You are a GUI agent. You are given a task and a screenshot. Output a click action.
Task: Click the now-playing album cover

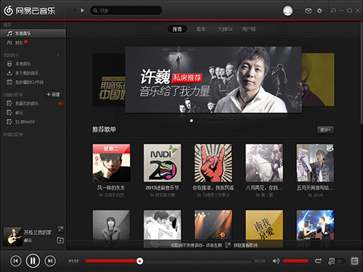click(12, 236)
